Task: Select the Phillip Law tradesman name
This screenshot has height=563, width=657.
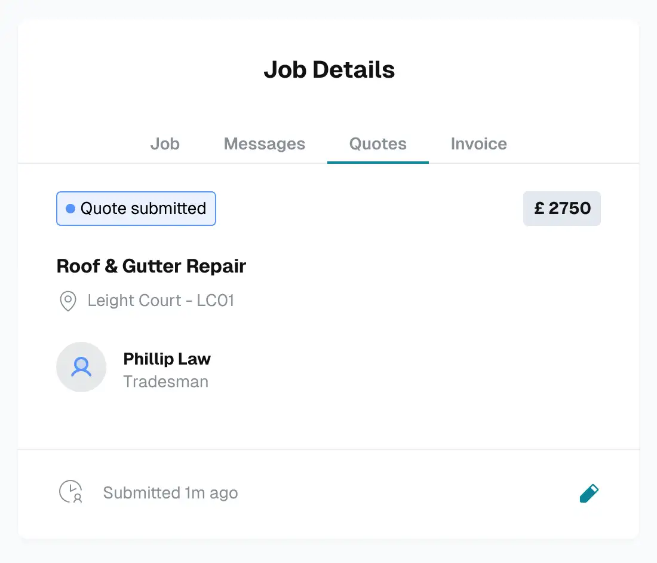Action: (167, 359)
